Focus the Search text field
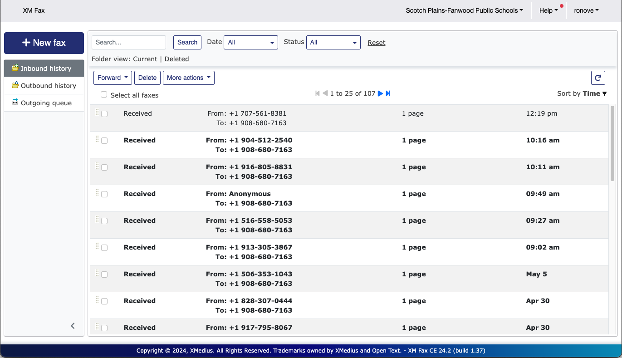622x358 pixels. (x=129, y=42)
